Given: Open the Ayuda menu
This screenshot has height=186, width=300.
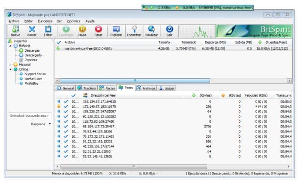Looking at the screenshot, I should 90,21.
